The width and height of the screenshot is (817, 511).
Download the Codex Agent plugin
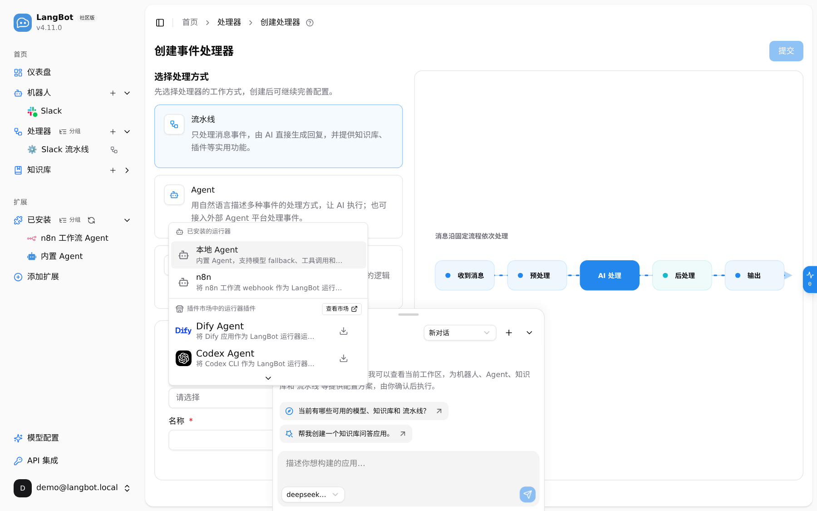(x=344, y=358)
